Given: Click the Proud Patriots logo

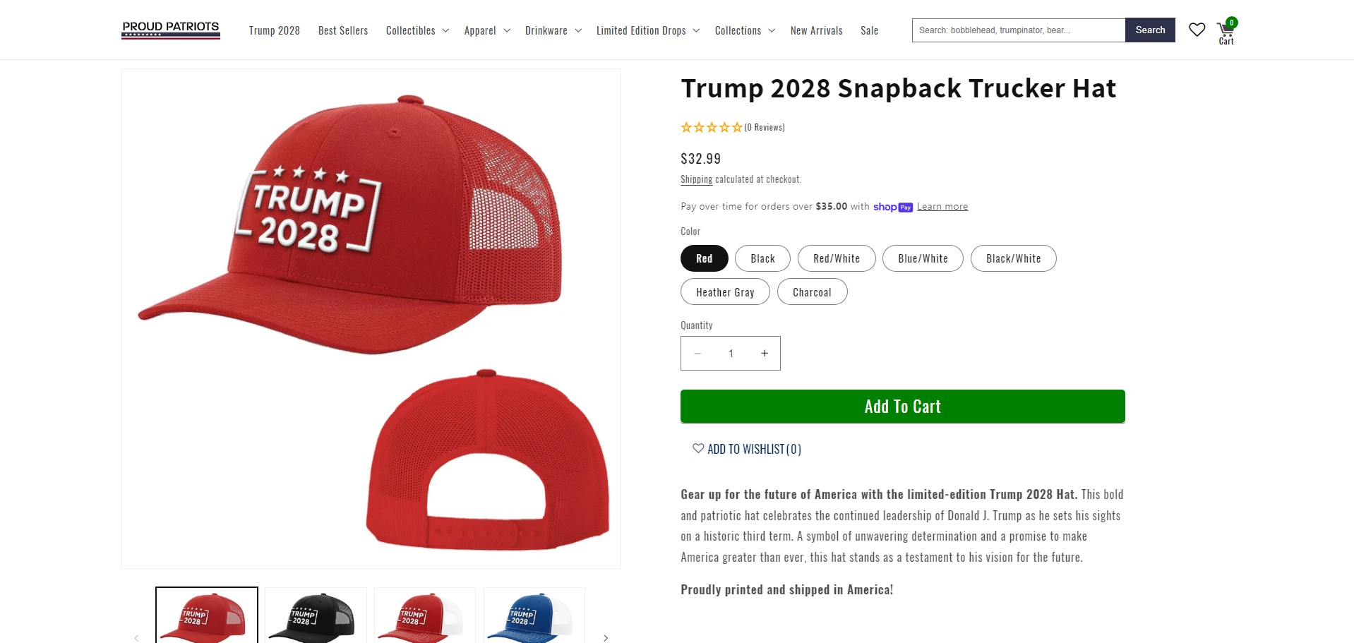Looking at the screenshot, I should coord(171,30).
